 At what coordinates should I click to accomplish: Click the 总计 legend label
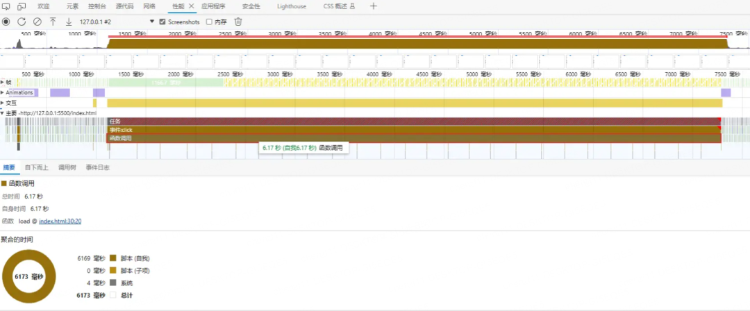(126, 296)
